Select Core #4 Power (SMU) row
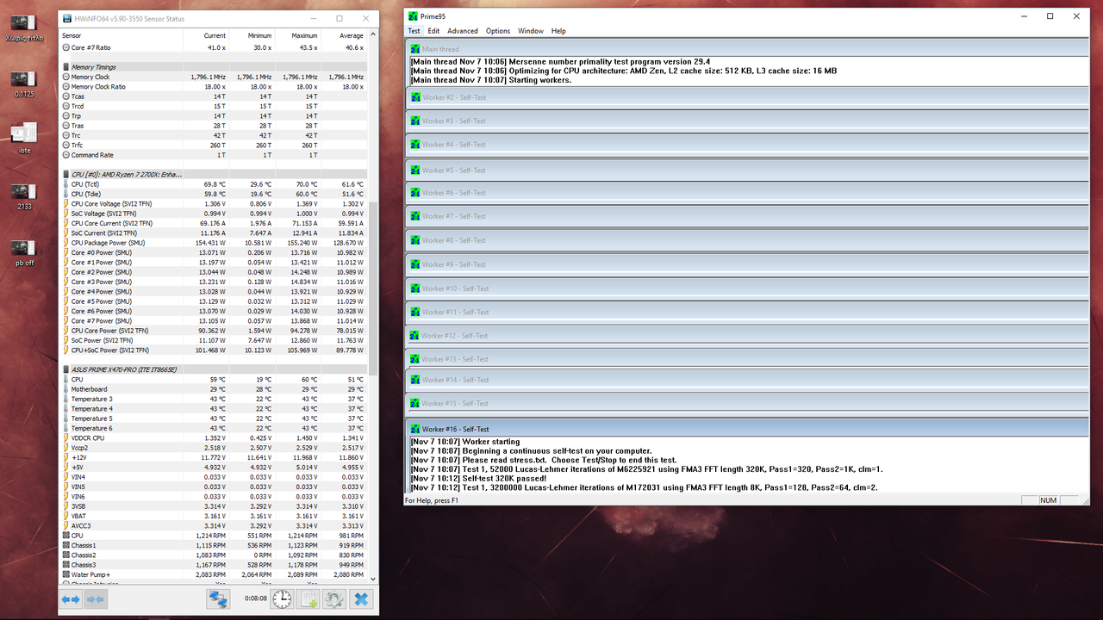1103x620 pixels. pos(214,292)
